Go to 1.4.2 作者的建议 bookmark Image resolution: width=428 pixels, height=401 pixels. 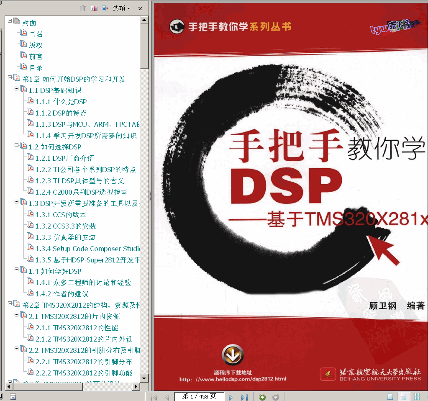coord(62,294)
